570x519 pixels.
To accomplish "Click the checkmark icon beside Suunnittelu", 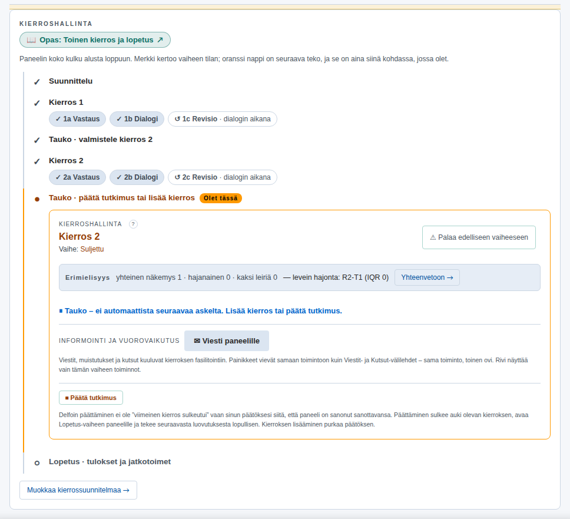I will [37, 82].
